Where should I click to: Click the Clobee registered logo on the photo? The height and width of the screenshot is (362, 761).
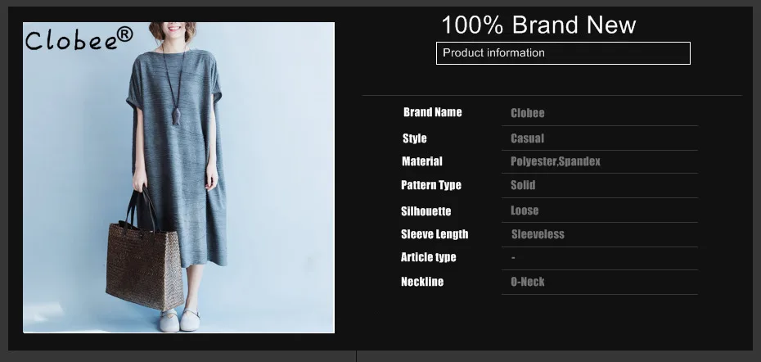pos(79,38)
